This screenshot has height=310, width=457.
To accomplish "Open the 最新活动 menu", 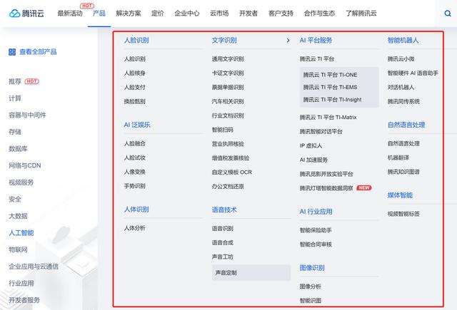I will pyautogui.click(x=70, y=14).
